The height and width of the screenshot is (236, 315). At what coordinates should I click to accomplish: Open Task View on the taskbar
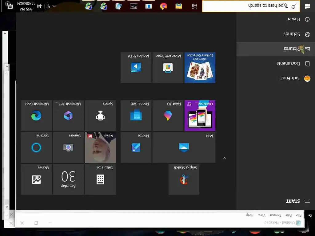click(x=194, y=6)
